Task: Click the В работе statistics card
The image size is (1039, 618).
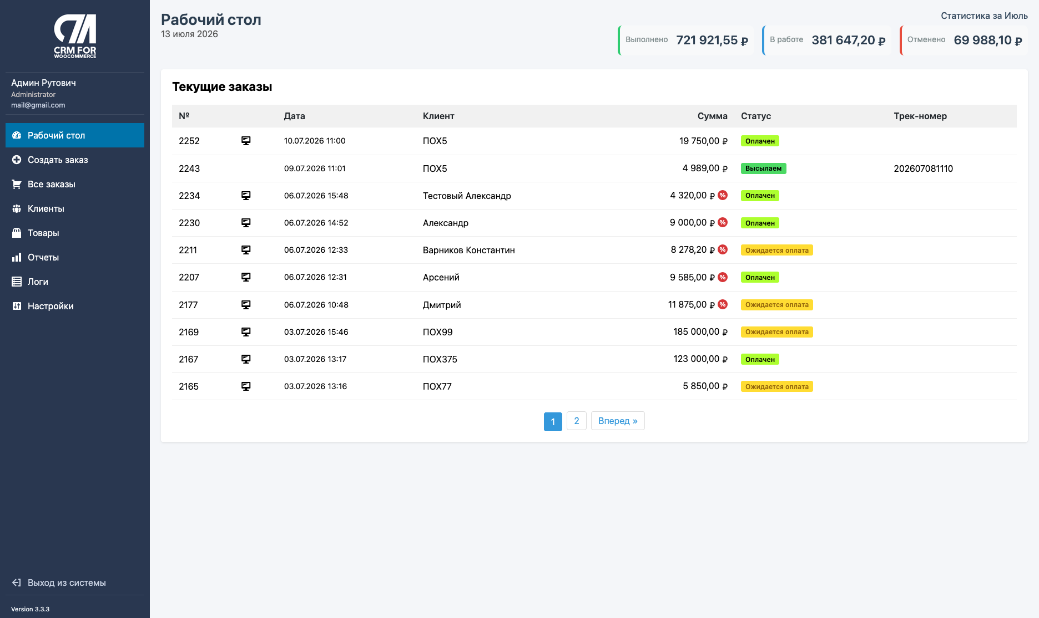Action: pyautogui.click(x=826, y=40)
